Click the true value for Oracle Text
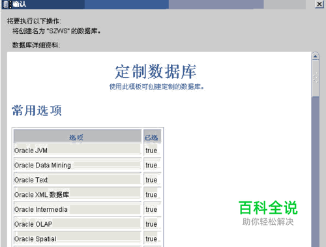Image resolution: width=326 pixels, height=247 pixels. click(x=151, y=180)
